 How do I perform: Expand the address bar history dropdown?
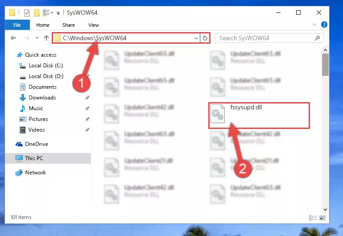[196, 38]
